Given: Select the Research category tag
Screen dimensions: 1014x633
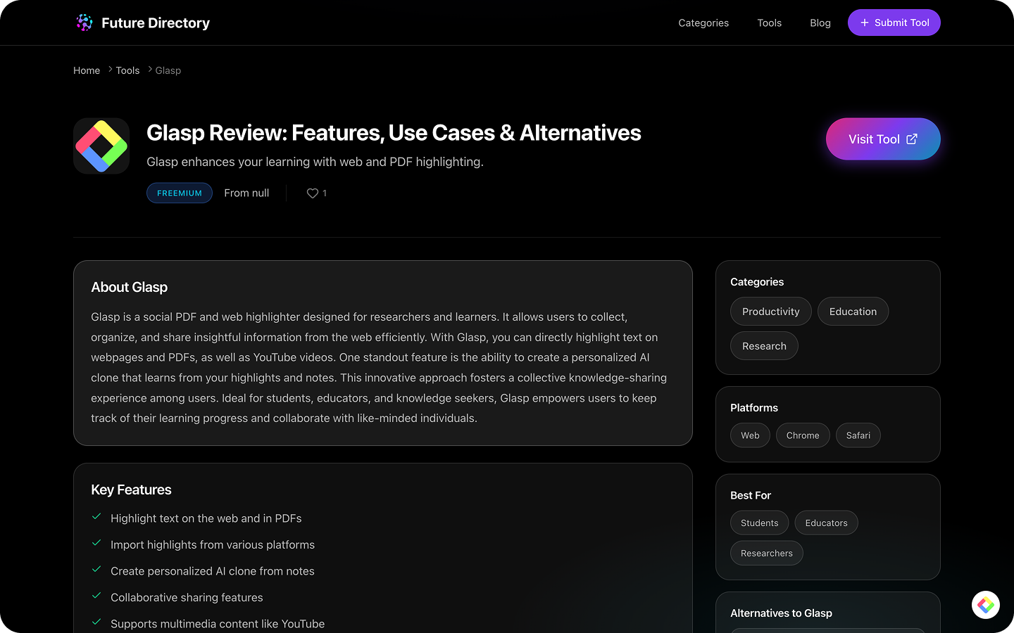Looking at the screenshot, I should pos(764,346).
